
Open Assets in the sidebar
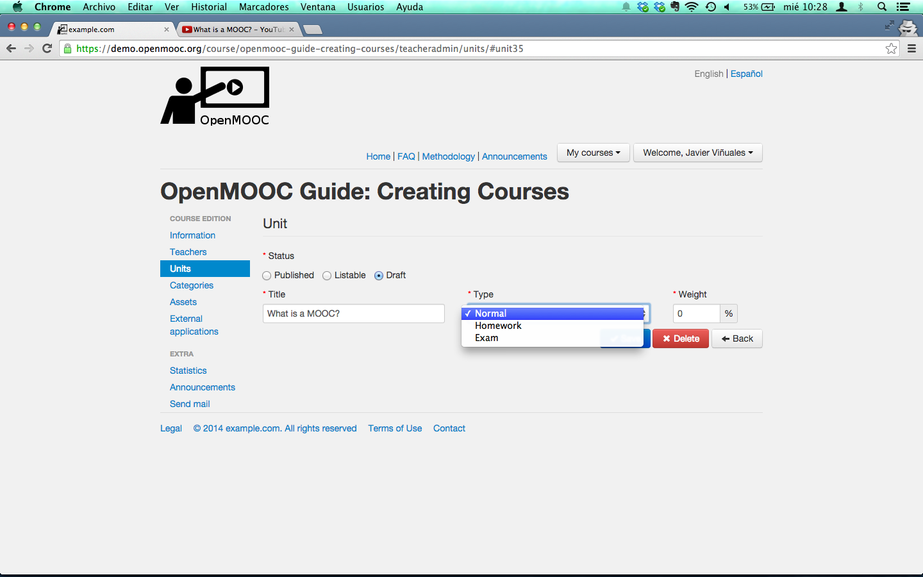(x=183, y=302)
